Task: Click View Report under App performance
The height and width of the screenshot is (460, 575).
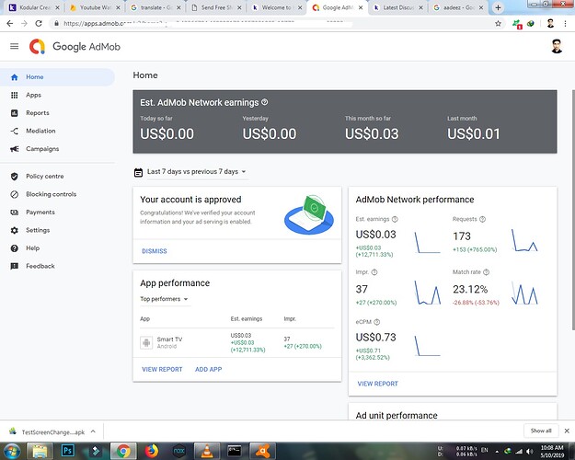Action: 162,370
